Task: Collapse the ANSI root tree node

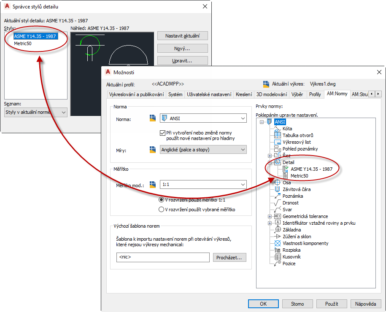Action: pos(262,122)
